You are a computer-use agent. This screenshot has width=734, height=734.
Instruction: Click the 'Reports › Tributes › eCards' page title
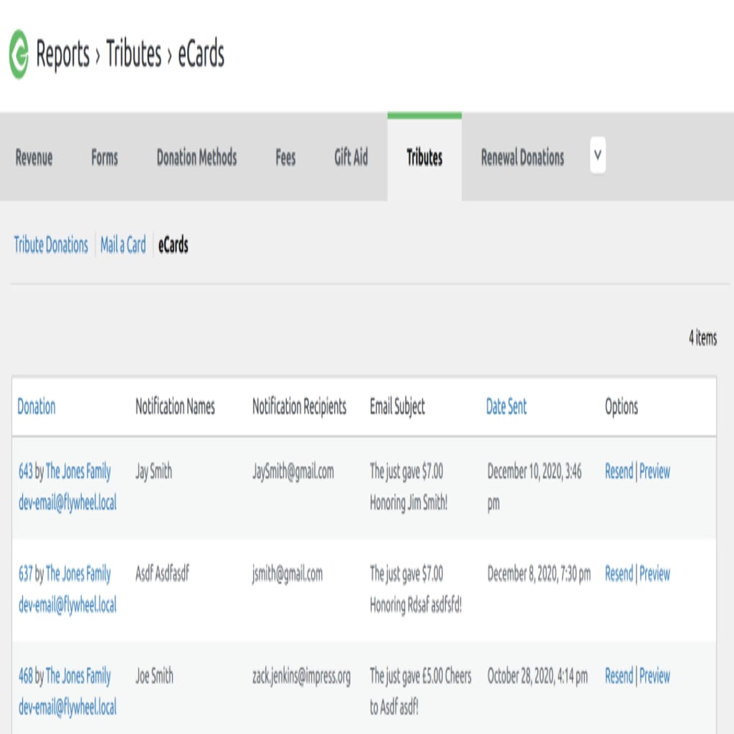[x=130, y=54]
